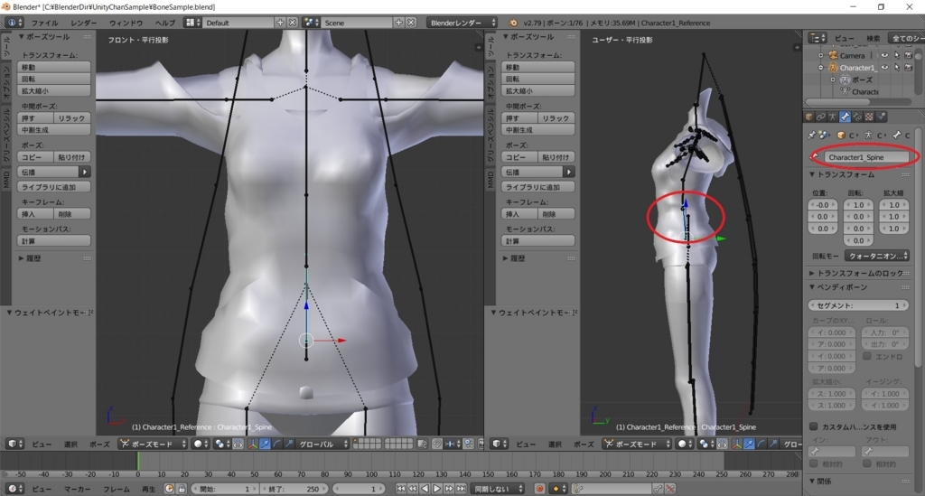Click Character1_Spine bone name field
925x496 pixels.
click(x=866, y=157)
